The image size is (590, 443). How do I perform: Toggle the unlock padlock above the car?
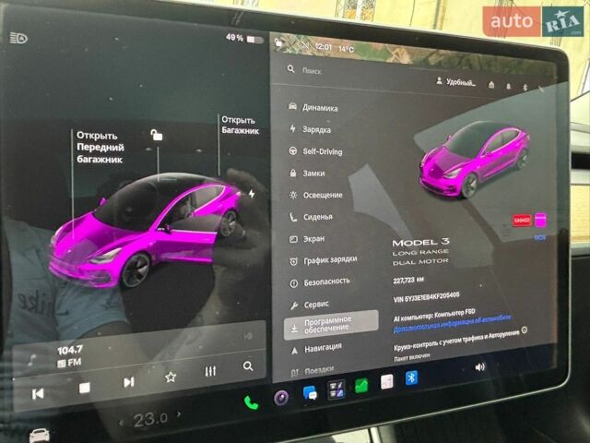click(156, 135)
